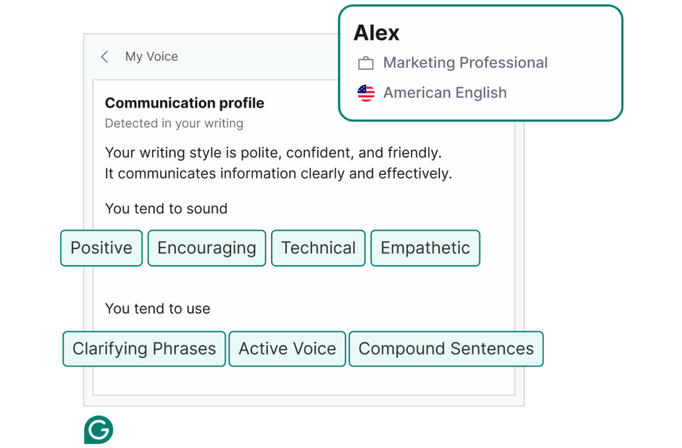682x448 pixels.
Task: Click the American flag icon
Action: click(x=366, y=93)
